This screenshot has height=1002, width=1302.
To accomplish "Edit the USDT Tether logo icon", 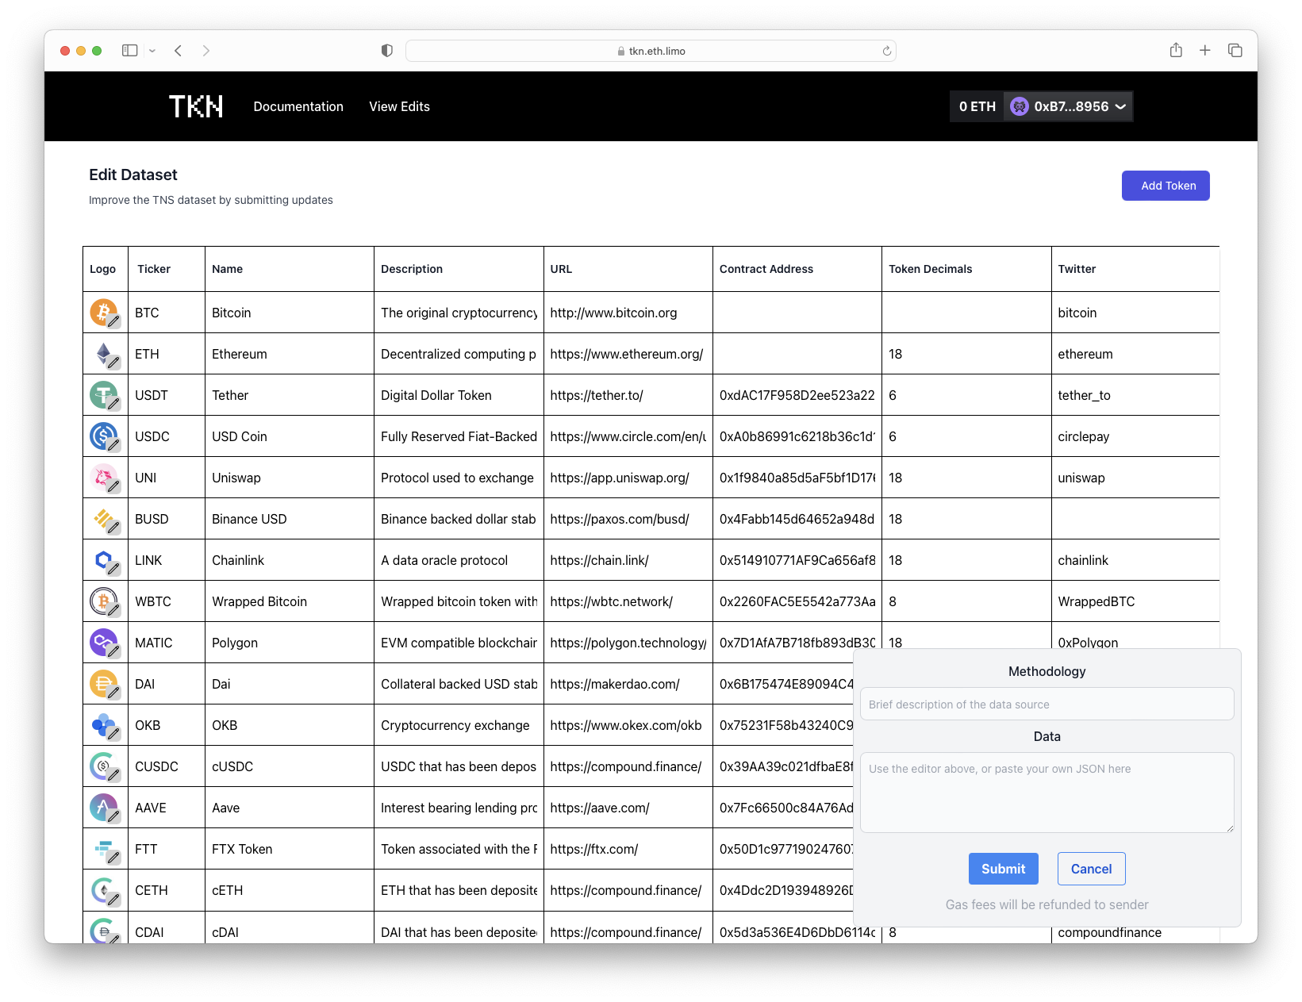I will [x=114, y=404].
